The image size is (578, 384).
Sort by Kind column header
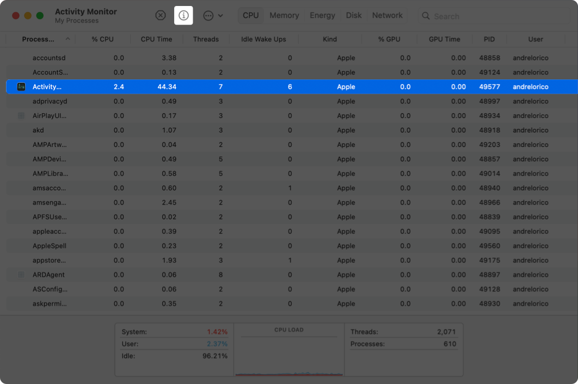click(x=330, y=39)
